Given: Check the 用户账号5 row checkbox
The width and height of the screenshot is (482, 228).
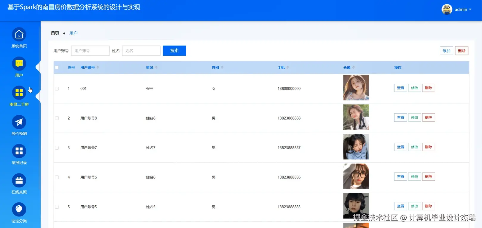Looking at the screenshot, I should click(x=57, y=207).
